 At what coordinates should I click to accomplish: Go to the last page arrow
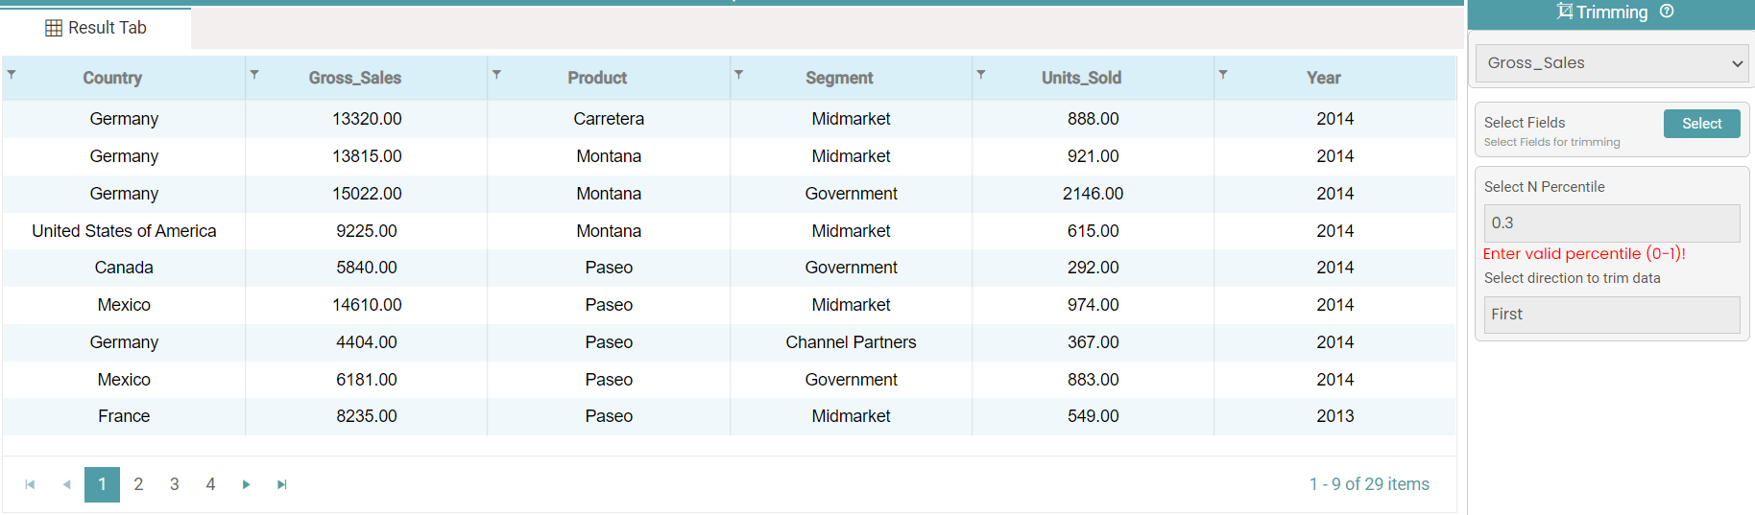[282, 484]
